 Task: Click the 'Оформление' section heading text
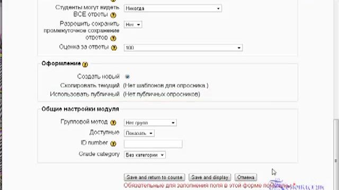(x=61, y=63)
